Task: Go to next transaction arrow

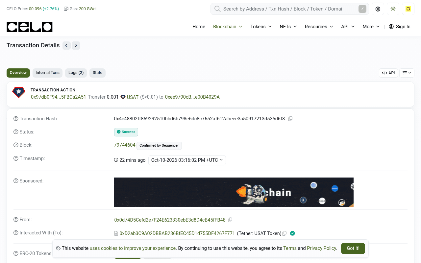Action: tap(76, 45)
